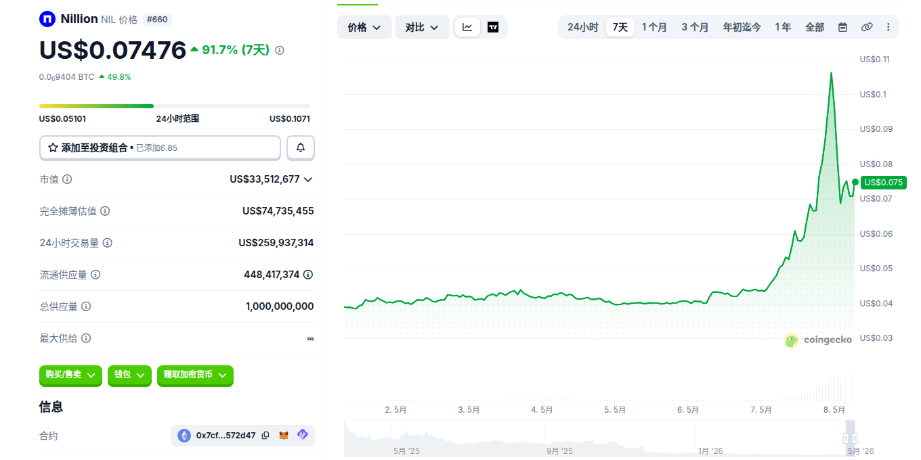The width and height of the screenshot is (921, 460).
Task: Select the 3个月 time range
Action: click(x=695, y=27)
